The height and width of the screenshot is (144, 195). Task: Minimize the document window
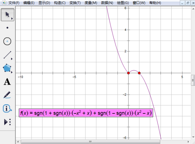pos(182,3)
